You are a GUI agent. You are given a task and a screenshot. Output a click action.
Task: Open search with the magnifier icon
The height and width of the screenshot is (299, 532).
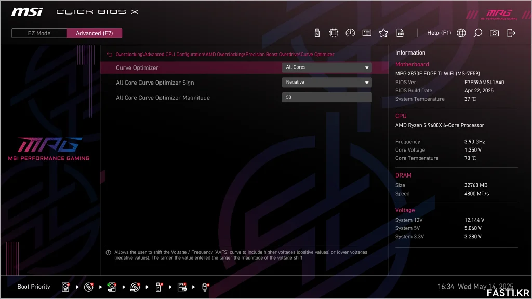pos(478,33)
